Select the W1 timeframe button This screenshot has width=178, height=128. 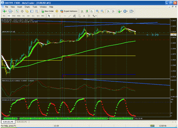pyautogui.click(x=38, y=16)
